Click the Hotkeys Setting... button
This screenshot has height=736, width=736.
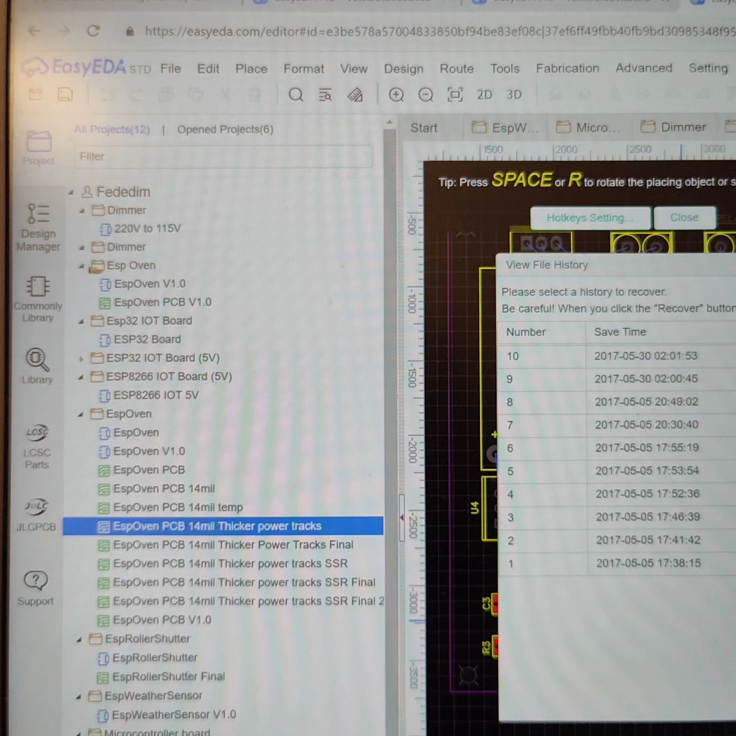590,218
